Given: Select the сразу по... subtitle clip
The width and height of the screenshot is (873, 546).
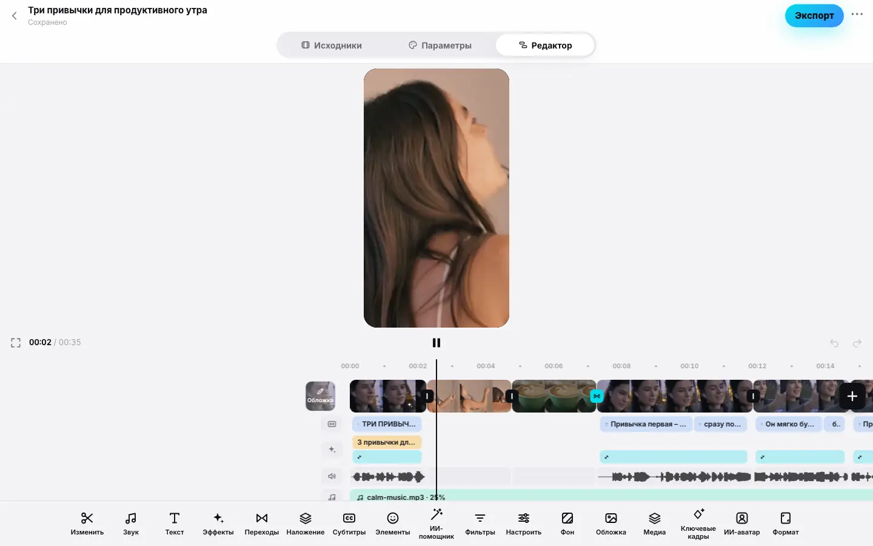Looking at the screenshot, I should click(721, 424).
